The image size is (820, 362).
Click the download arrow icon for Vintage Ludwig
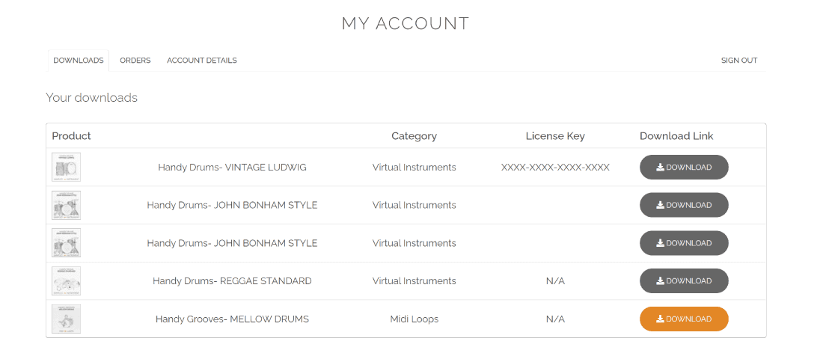click(x=661, y=168)
